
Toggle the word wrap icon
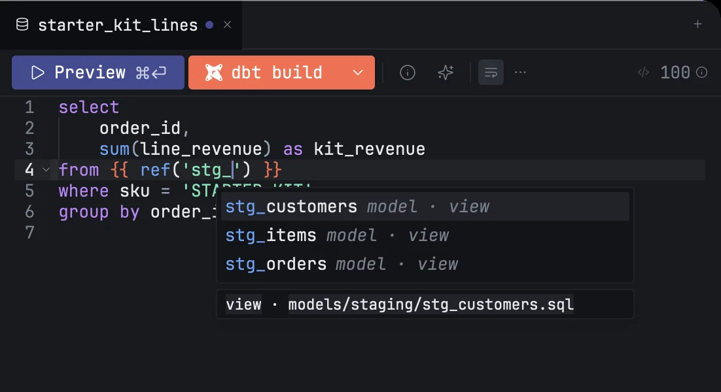tap(491, 73)
